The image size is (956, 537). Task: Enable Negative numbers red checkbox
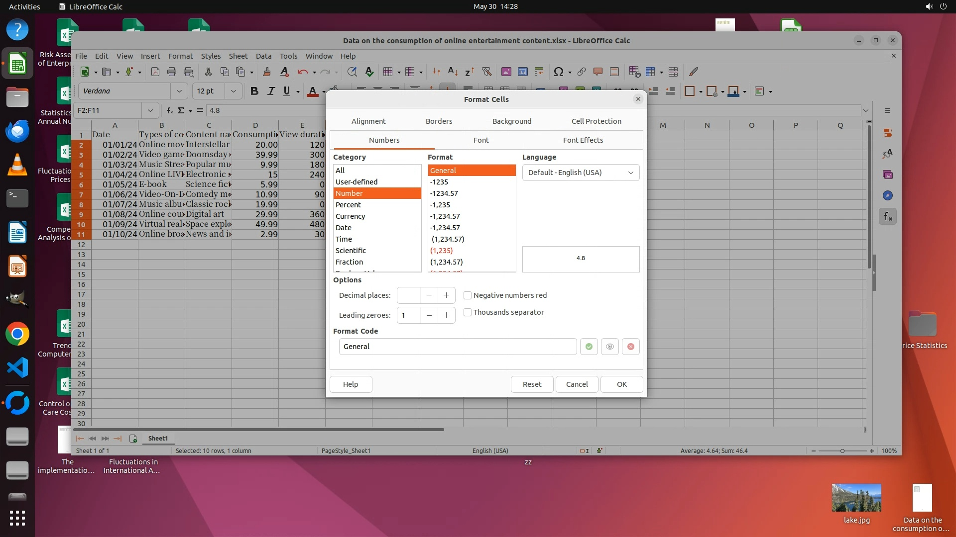(468, 295)
